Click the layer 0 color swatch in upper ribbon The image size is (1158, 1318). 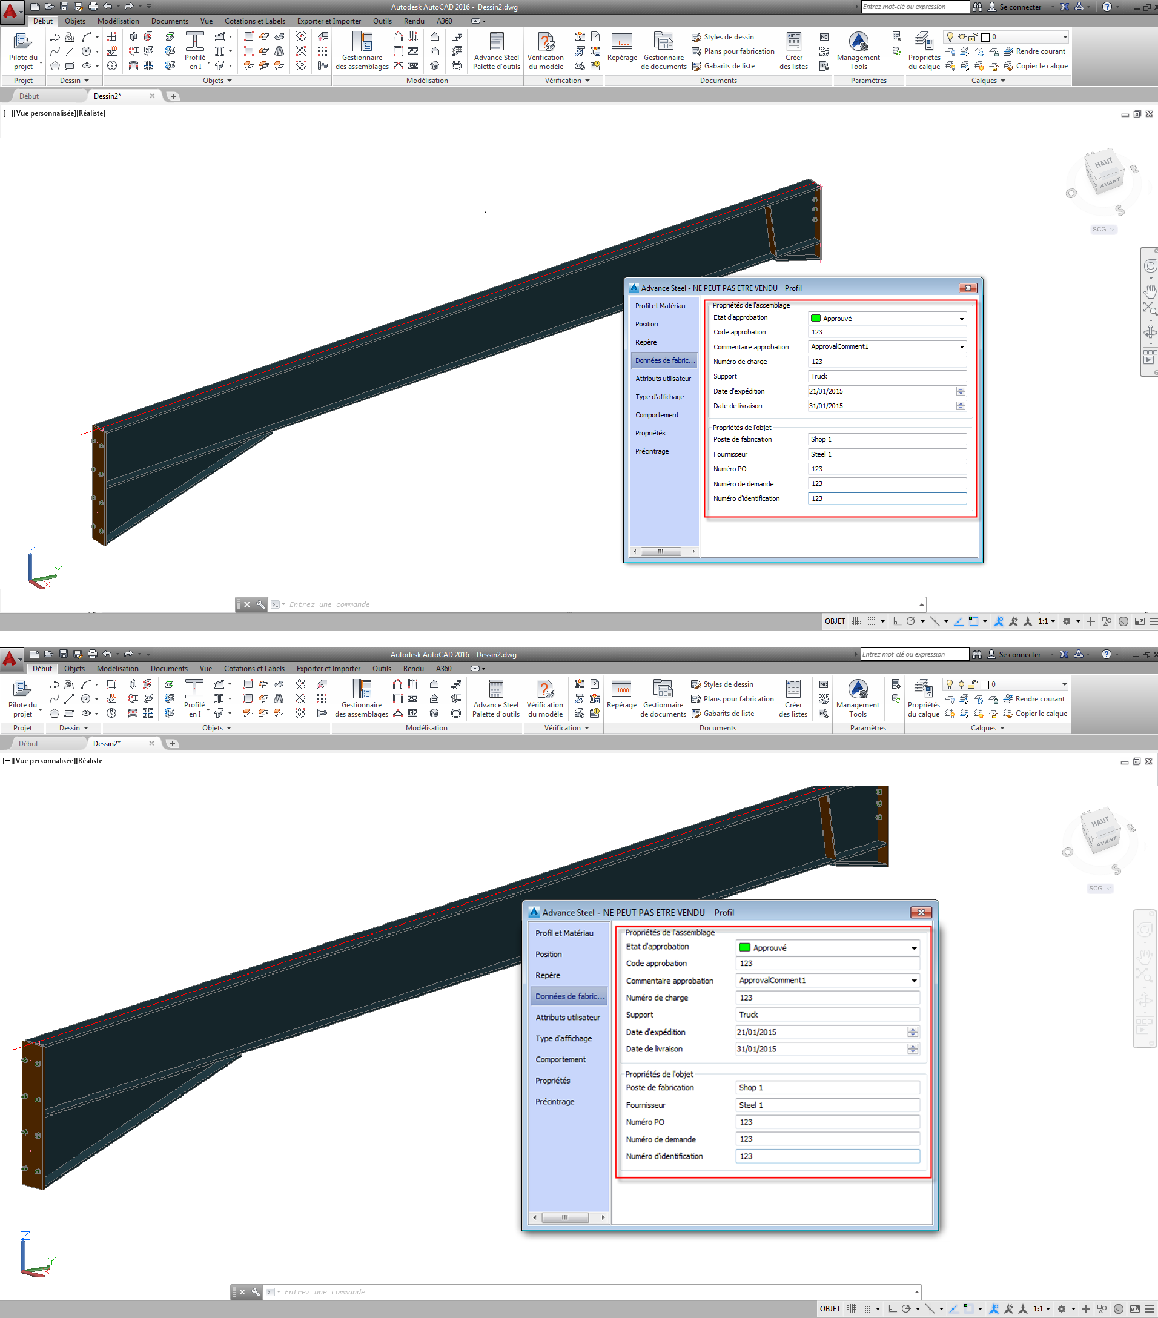985,38
